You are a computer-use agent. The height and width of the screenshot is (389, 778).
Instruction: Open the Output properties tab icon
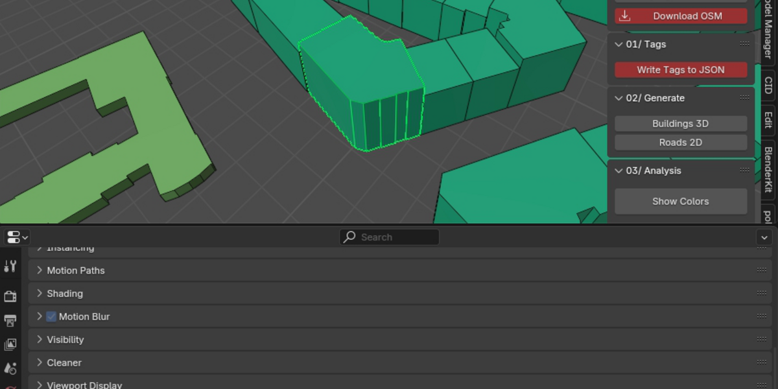click(10, 320)
